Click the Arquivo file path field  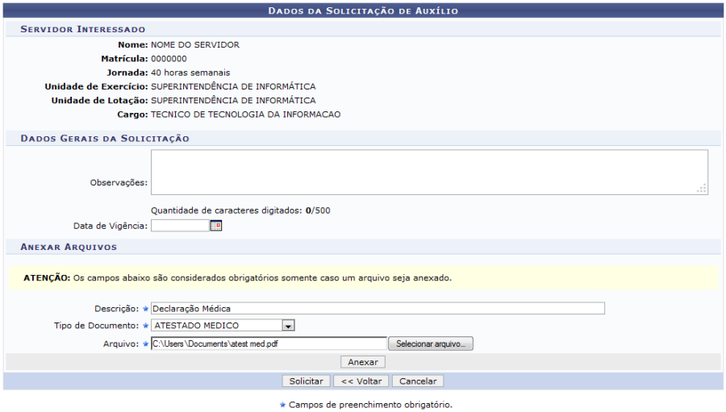coord(269,343)
